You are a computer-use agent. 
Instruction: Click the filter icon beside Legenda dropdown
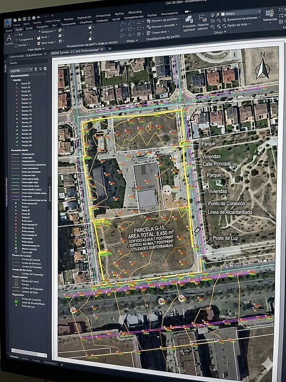coord(35,70)
